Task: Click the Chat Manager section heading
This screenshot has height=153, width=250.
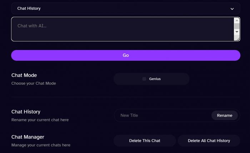Action: pyautogui.click(x=28, y=137)
